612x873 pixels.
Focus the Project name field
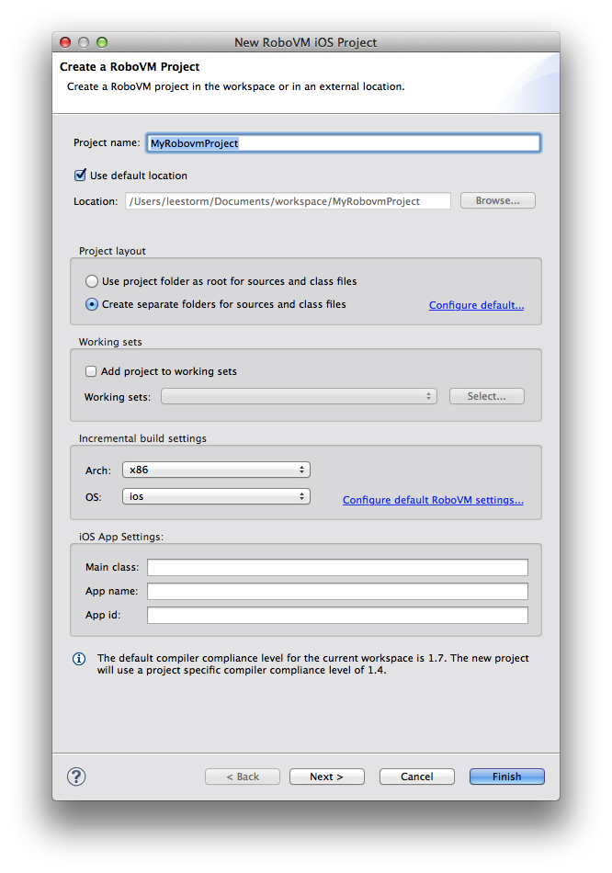(x=344, y=143)
